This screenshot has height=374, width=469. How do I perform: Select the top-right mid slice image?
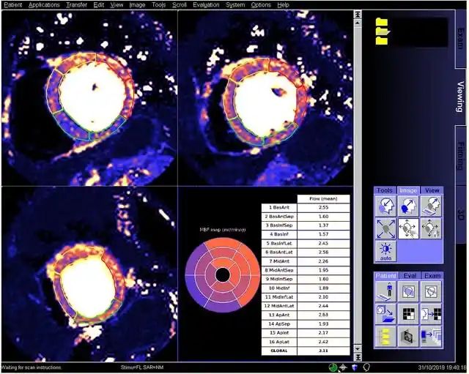[265, 97]
